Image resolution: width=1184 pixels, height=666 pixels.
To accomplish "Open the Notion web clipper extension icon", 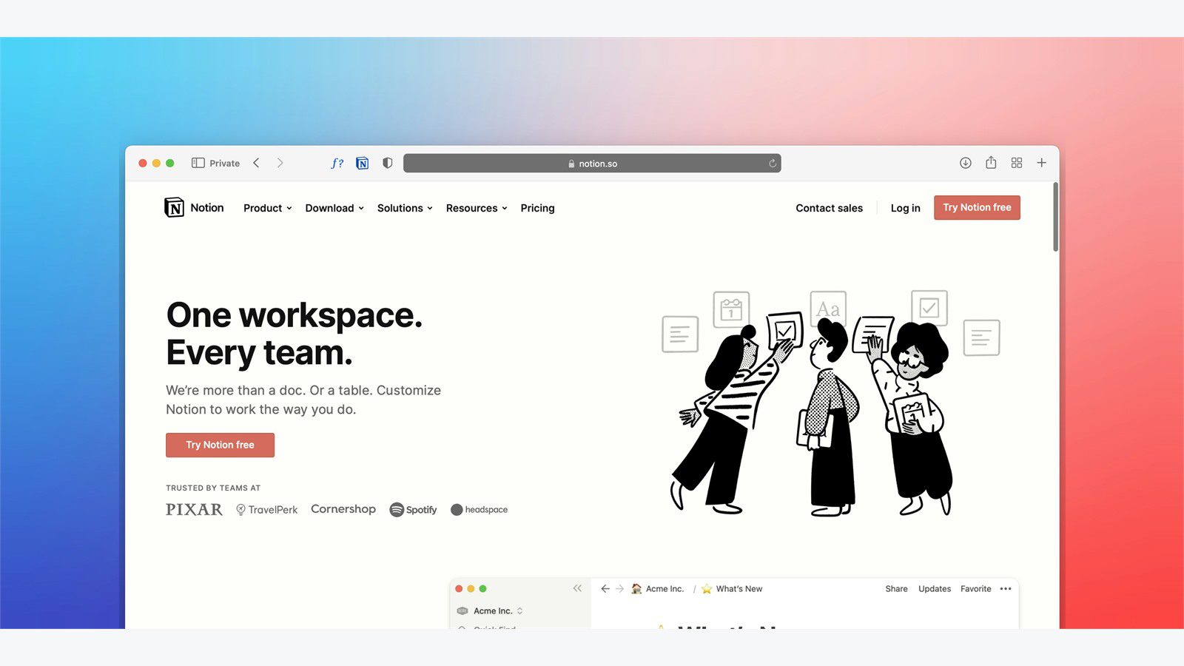I will pos(362,163).
